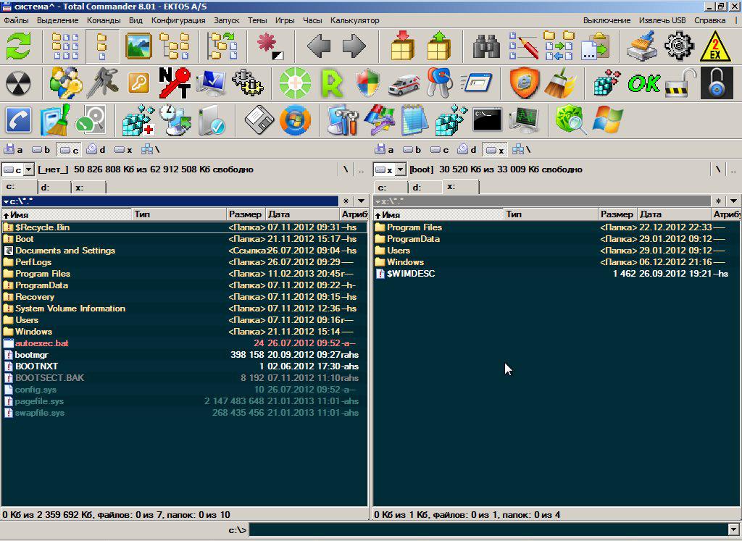Open the Калькулятор menu
Screen dimensions: 742x541
click(x=355, y=20)
